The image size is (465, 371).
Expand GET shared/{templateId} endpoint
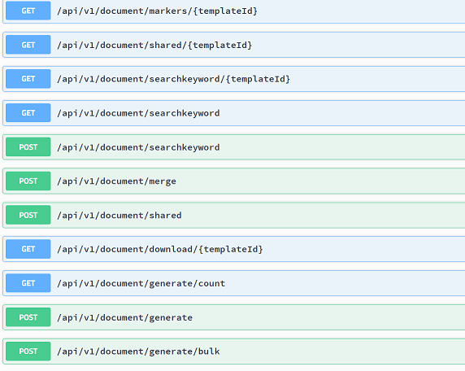234,45
